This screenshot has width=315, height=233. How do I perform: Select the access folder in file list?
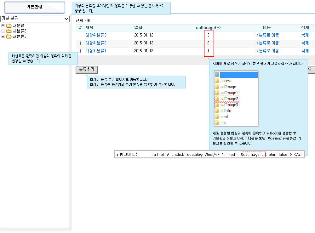click(x=226, y=81)
